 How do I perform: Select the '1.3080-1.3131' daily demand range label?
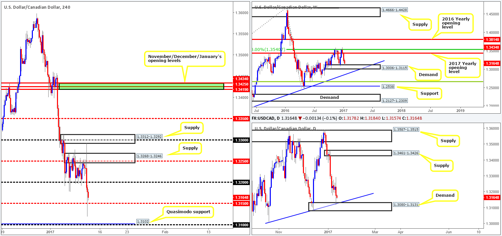[406, 204]
